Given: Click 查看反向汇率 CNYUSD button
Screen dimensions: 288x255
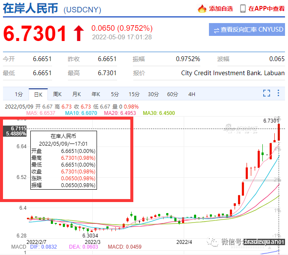Looking at the screenshot, I should coord(247,29).
